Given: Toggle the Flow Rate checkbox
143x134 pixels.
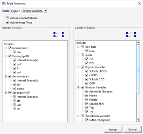Looking at the screenshot, I should (82, 47).
